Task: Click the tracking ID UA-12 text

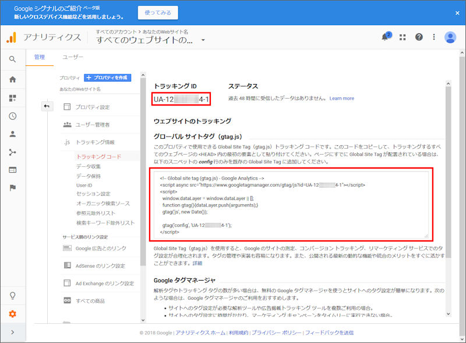Action: 181,99
